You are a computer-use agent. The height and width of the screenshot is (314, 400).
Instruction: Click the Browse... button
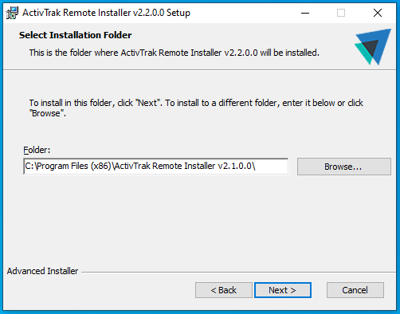pyautogui.click(x=344, y=167)
